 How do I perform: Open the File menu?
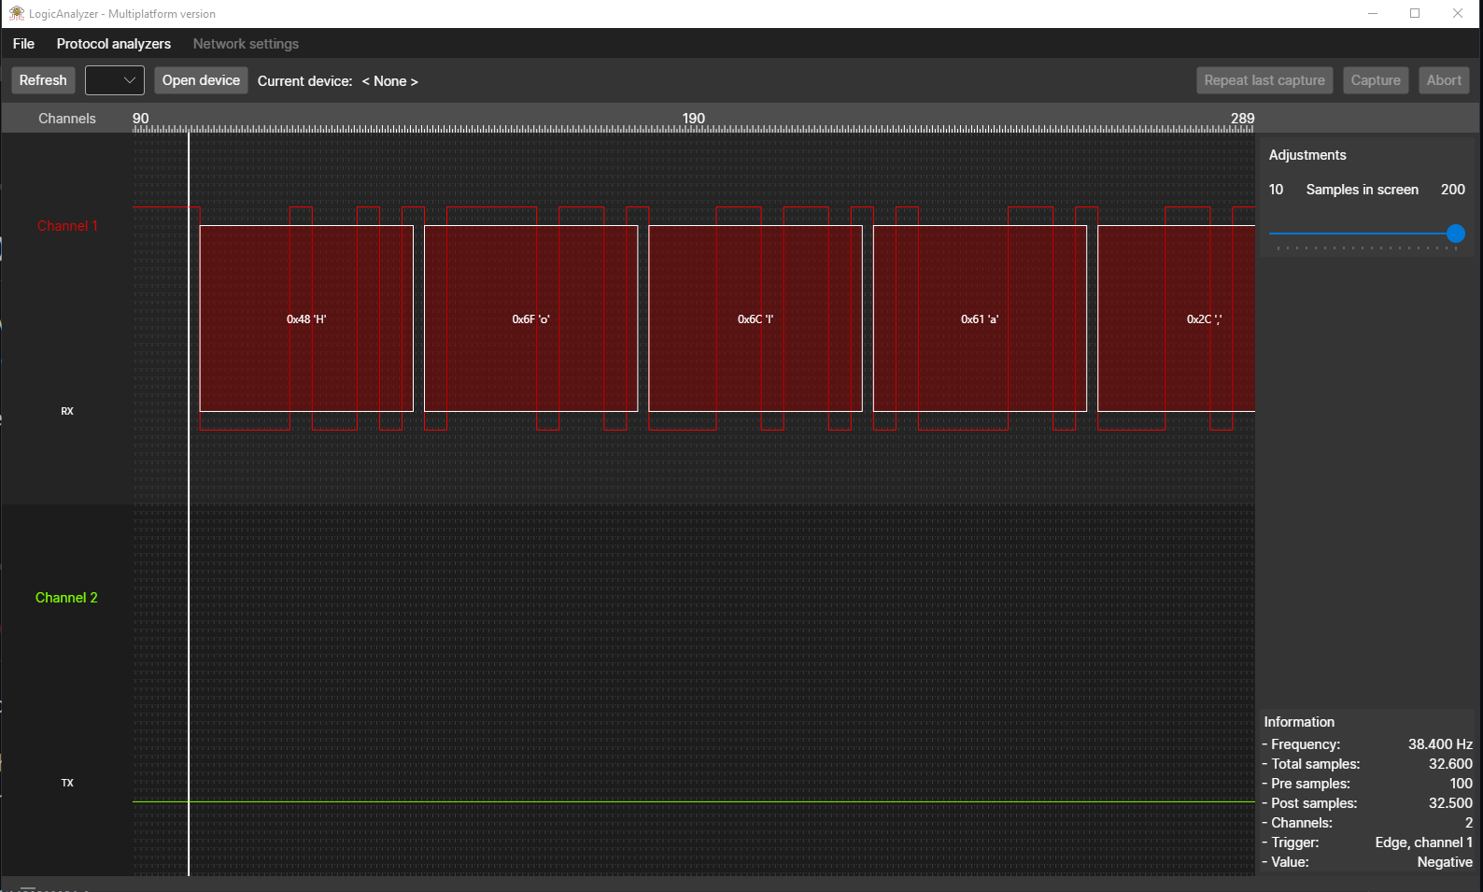23,44
